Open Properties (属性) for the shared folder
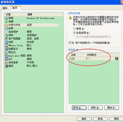 pyautogui.click(x=112, y=108)
